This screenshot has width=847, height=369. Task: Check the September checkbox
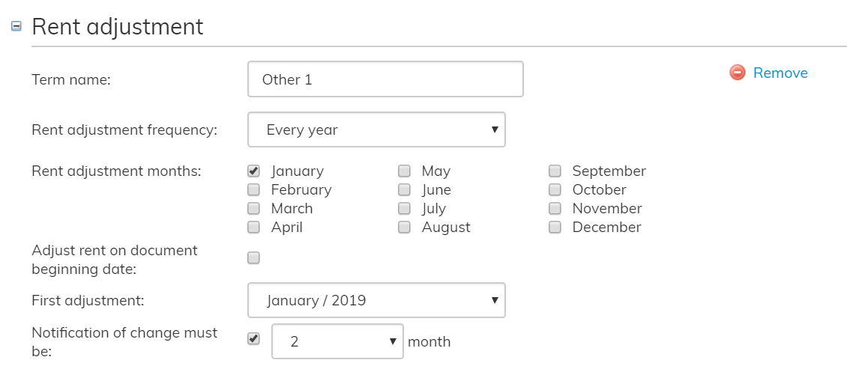click(x=555, y=171)
